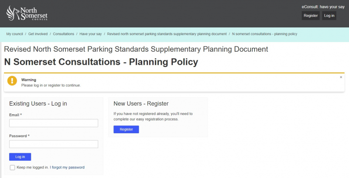Focus the Email input field

coord(54,123)
